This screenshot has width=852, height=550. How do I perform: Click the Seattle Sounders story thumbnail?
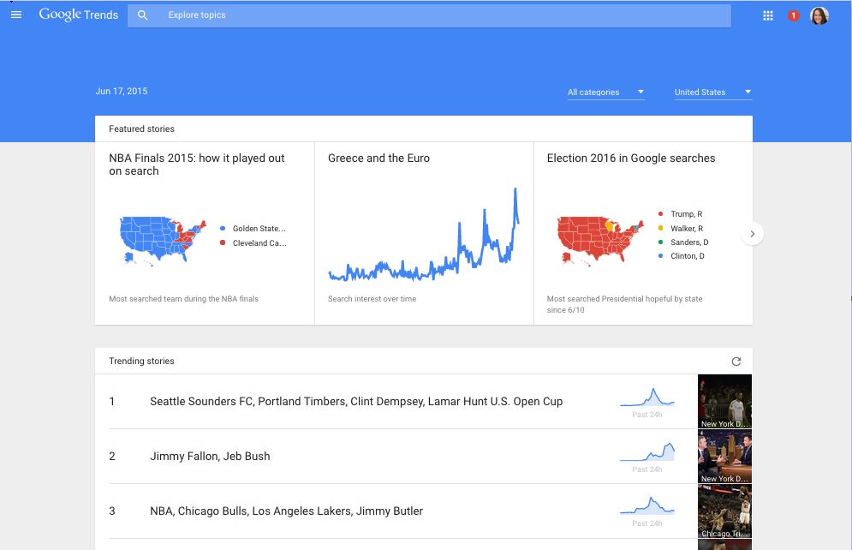[x=725, y=402]
